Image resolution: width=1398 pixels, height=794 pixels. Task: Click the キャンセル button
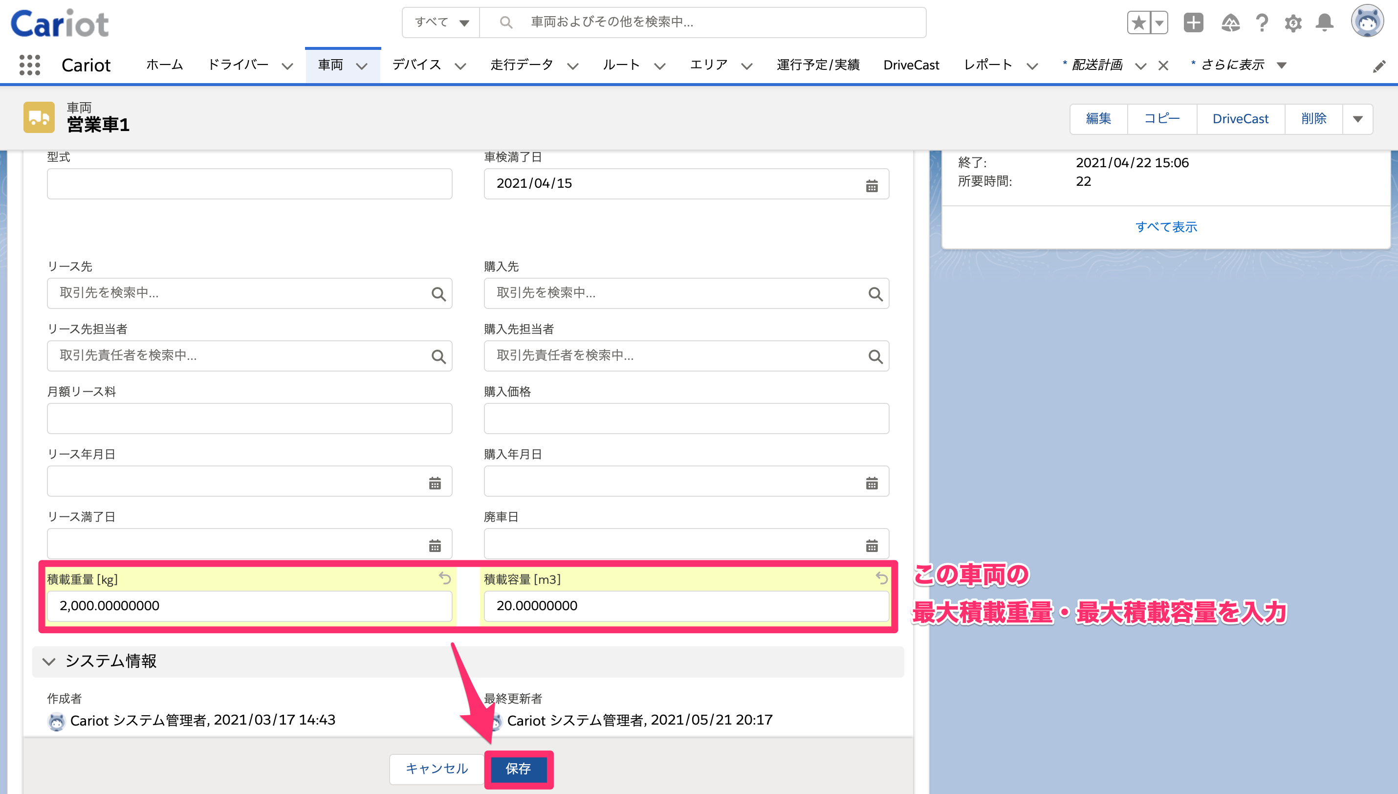coord(437,769)
